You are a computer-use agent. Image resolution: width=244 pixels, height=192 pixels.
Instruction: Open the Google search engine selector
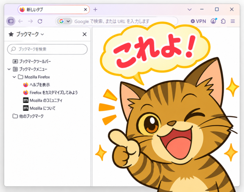pos(64,21)
